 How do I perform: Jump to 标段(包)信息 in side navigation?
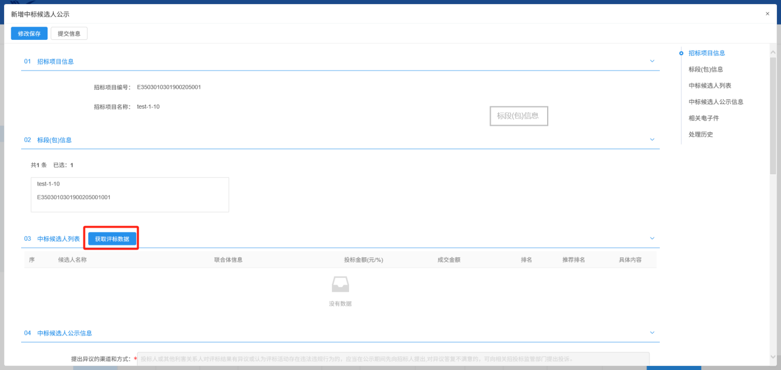pyautogui.click(x=706, y=69)
